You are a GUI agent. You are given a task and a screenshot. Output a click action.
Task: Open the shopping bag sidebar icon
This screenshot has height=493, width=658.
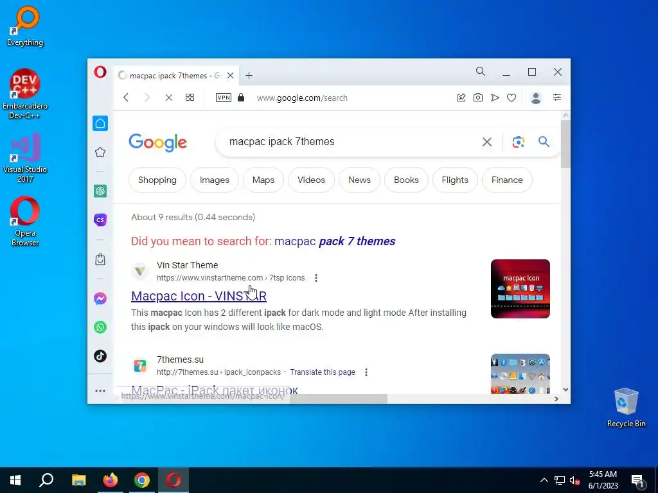[x=100, y=259]
